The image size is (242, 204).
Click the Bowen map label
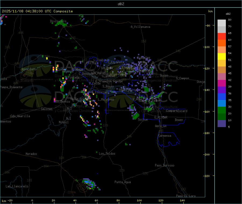[x=179, y=120]
